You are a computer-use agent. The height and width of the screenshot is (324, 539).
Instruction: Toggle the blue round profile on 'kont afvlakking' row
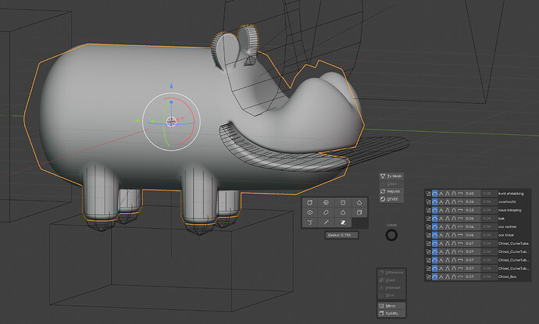click(x=435, y=194)
